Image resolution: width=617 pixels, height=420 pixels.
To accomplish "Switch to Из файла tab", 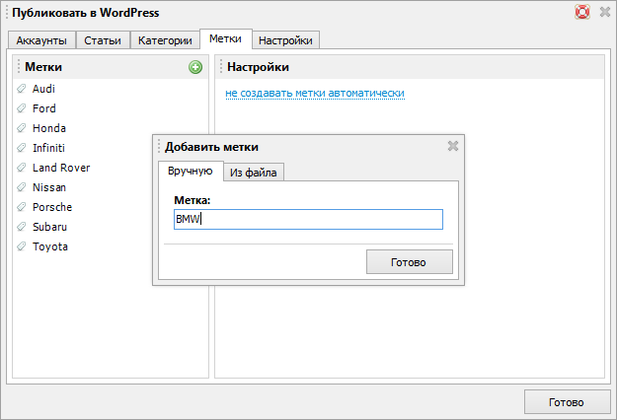I will point(253,173).
